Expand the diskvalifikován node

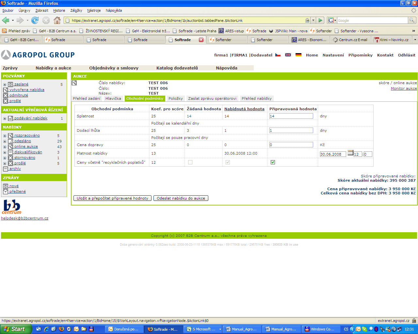point(5,153)
